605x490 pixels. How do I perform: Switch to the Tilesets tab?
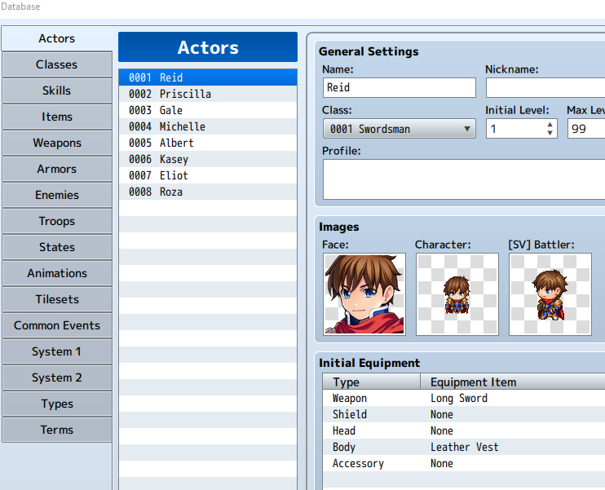click(x=57, y=299)
